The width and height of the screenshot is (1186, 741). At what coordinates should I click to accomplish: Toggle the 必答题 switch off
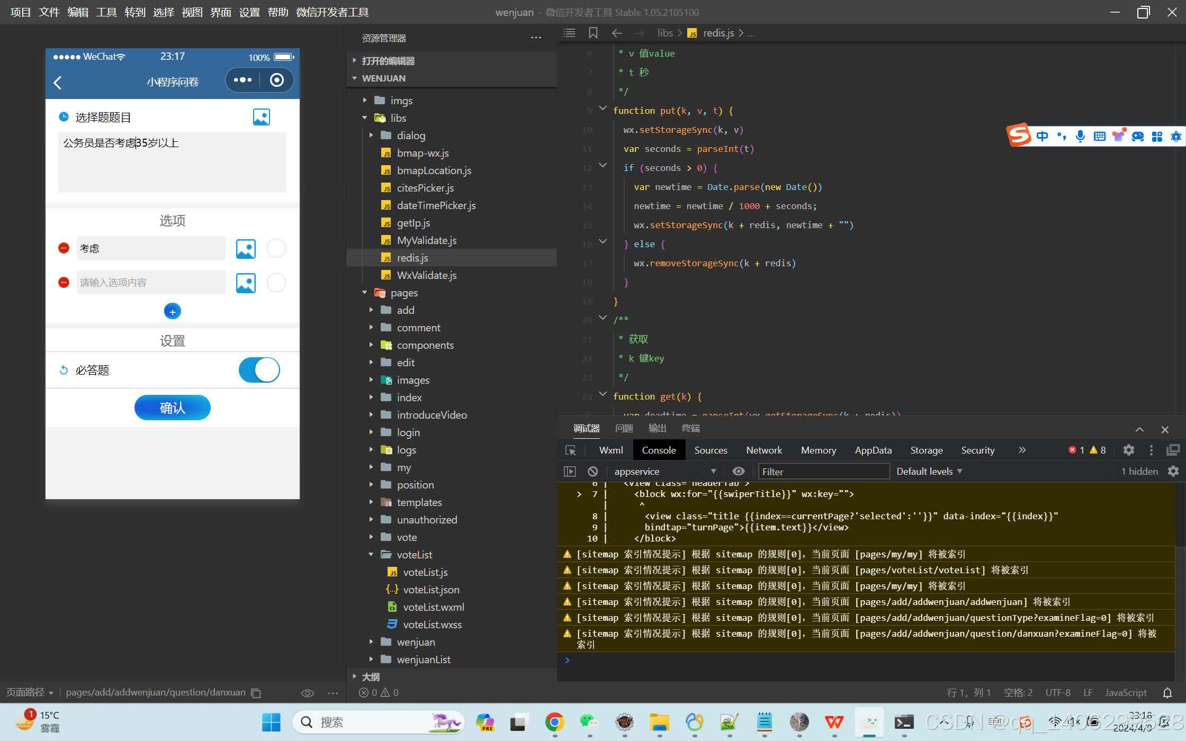coord(259,370)
